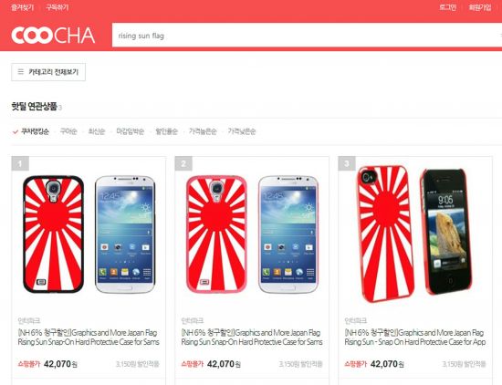Click rank badge number 3
Viewport: 502px width, 385px height.
(347, 163)
